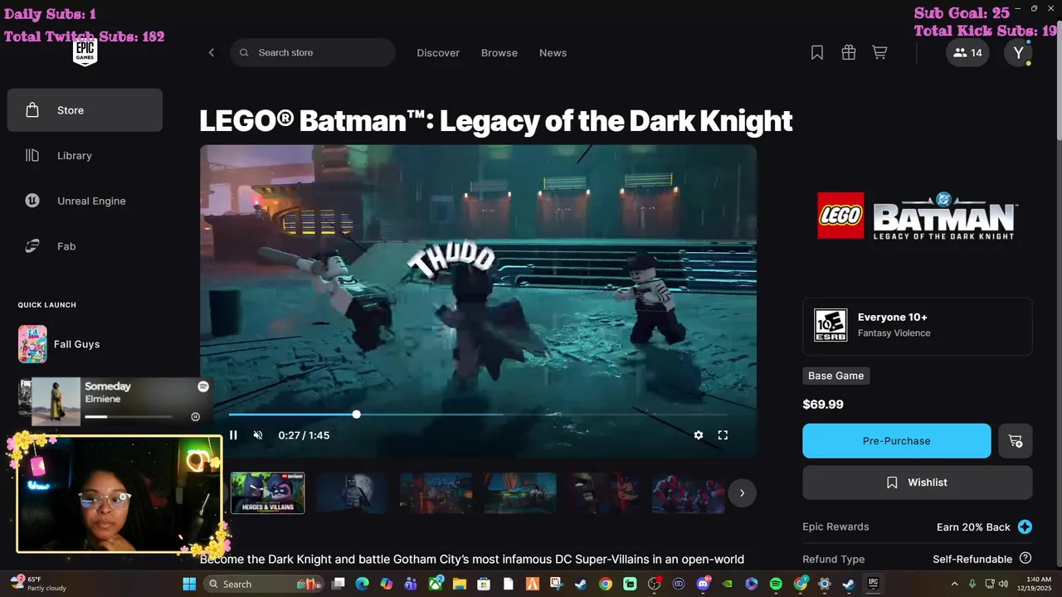Go back with the left chevron arrow
Screen dimensions: 1062x597
(211, 53)
